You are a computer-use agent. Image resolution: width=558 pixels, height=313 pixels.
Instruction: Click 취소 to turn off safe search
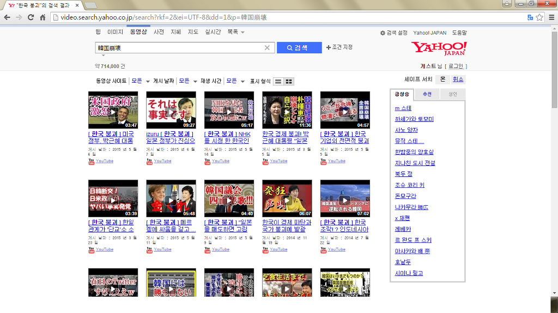[458, 79]
